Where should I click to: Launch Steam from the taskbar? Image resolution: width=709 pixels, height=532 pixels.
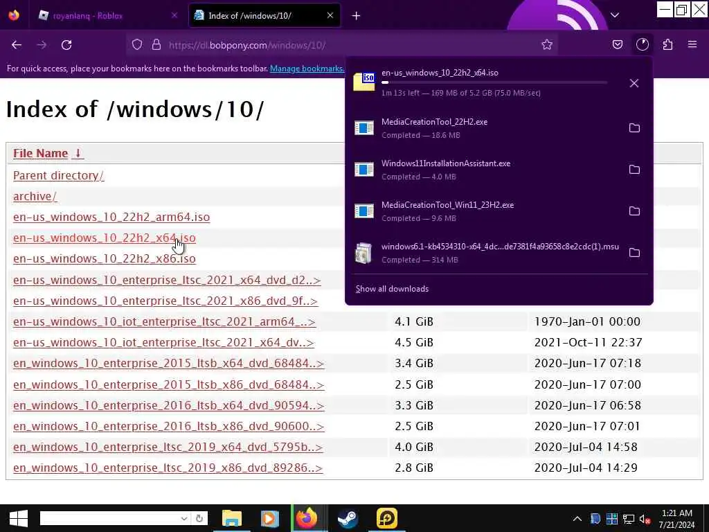coord(348,518)
